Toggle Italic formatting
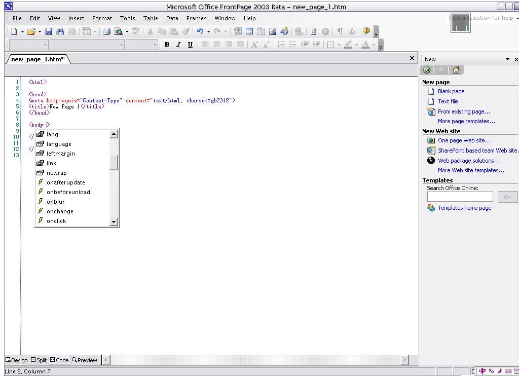Image resolution: width=519 pixels, height=376 pixels. 178,45
